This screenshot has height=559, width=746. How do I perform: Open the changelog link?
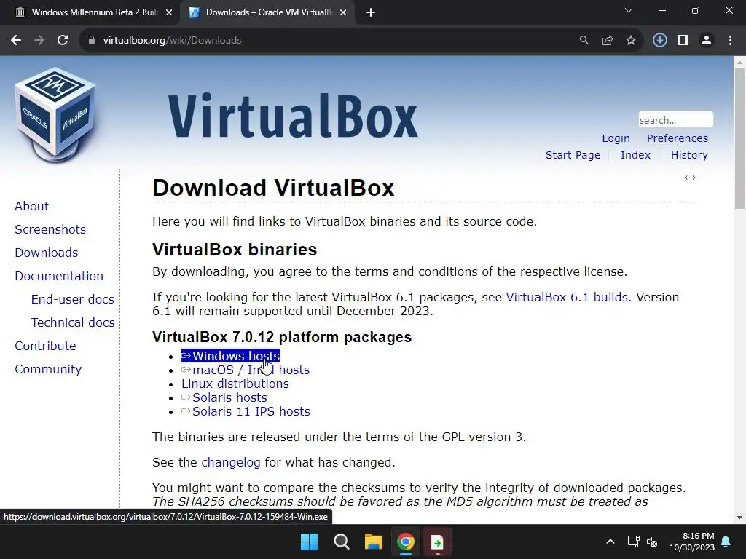point(231,462)
